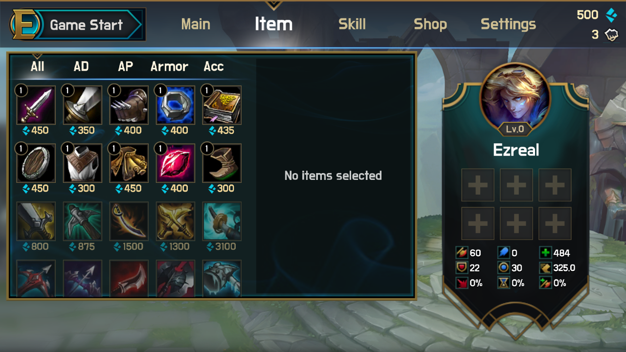Pick the boots item priced 300
This screenshot has height=352, width=626.
pyautogui.click(x=222, y=163)
